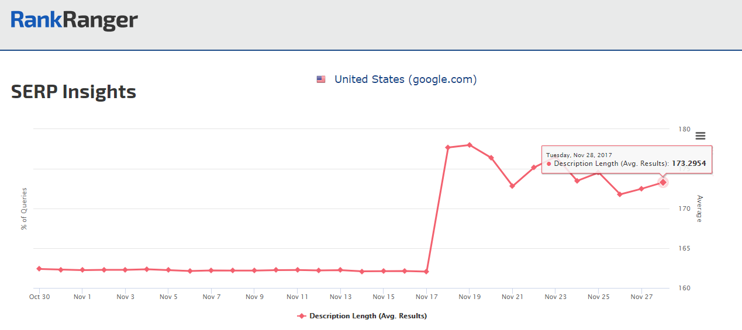Click the United States flag icon
The width and height of the screenshot is (742, 330).
click(x=321, y=79)
